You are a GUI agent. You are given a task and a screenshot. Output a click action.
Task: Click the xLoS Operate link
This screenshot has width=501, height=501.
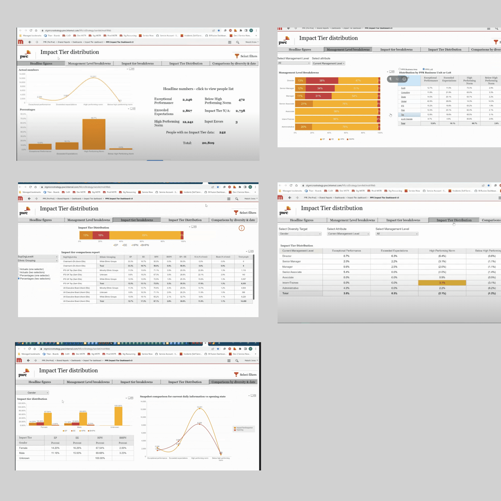coord(406,119)
